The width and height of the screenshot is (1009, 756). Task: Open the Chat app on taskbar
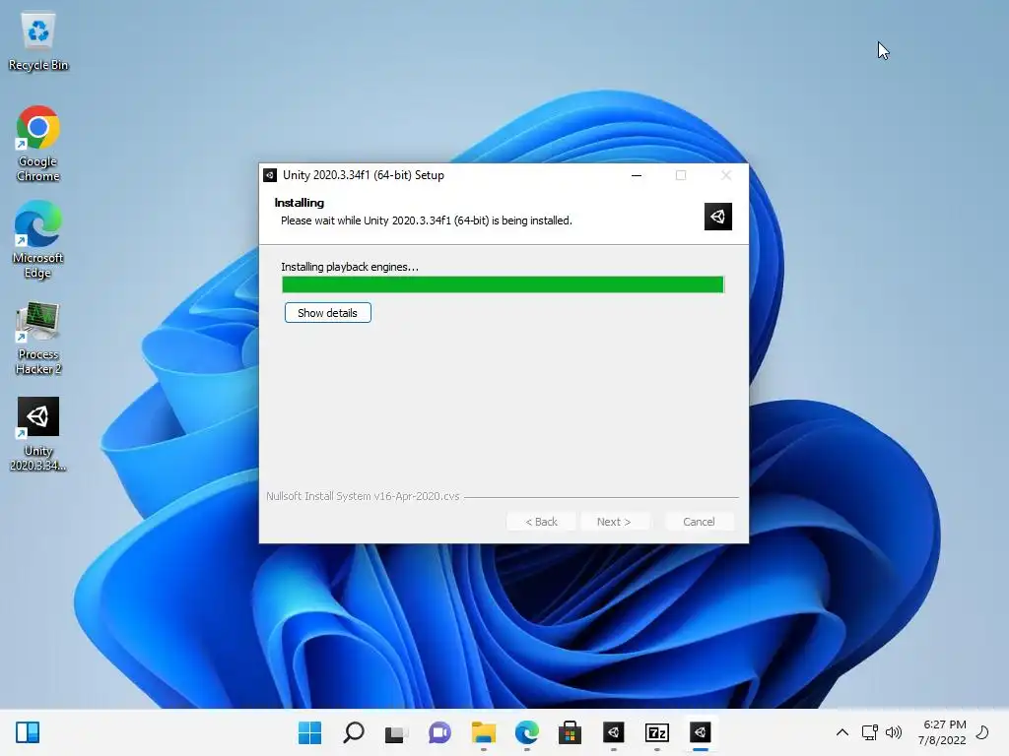point(440,732)
